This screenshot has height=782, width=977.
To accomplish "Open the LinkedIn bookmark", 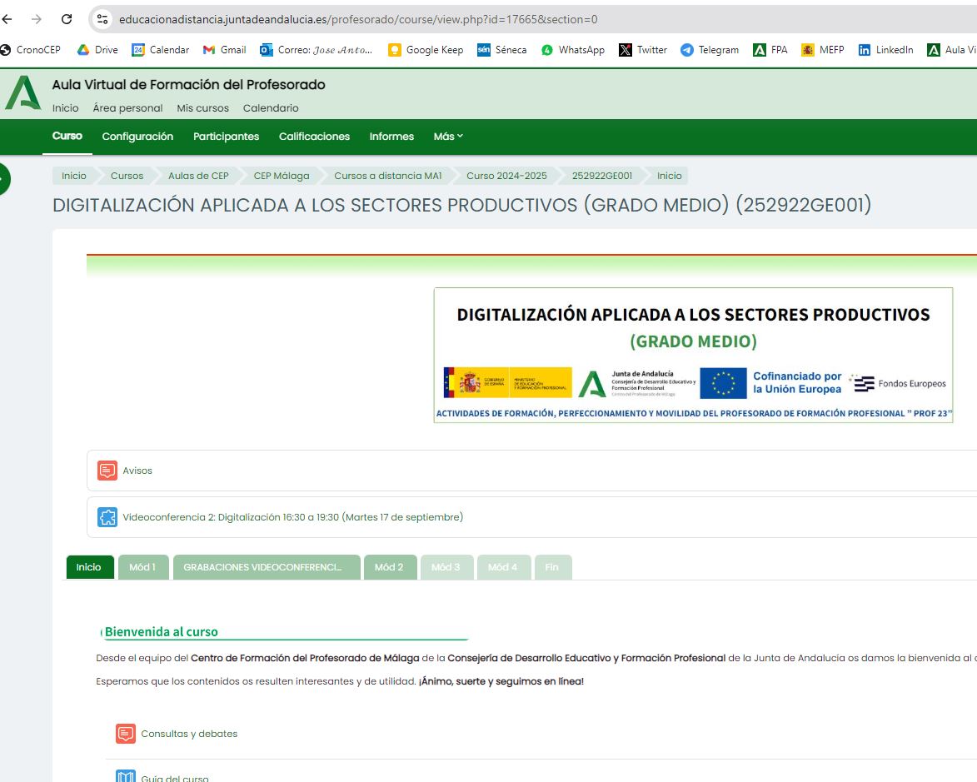I will tap(885, 50).
